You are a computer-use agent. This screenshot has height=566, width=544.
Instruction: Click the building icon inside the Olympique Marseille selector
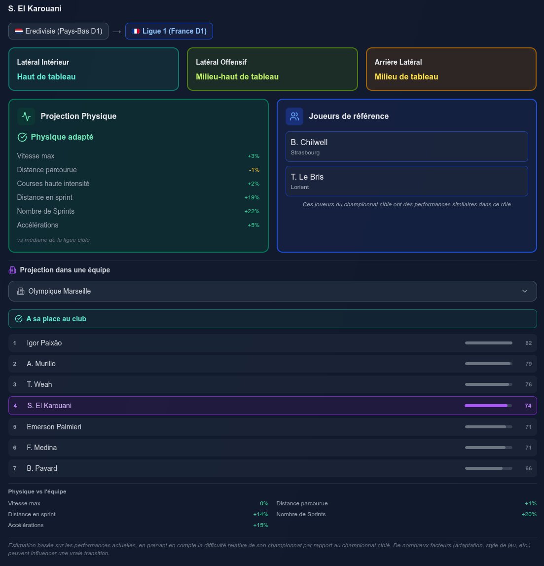pyautogui.click(x=21, y=291)
